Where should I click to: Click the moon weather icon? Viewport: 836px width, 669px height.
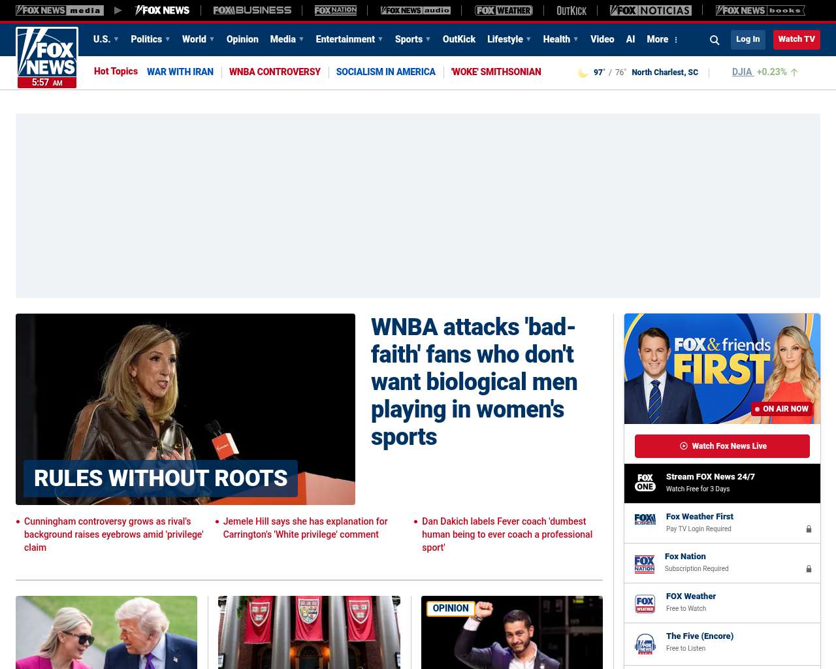point(583,73)
